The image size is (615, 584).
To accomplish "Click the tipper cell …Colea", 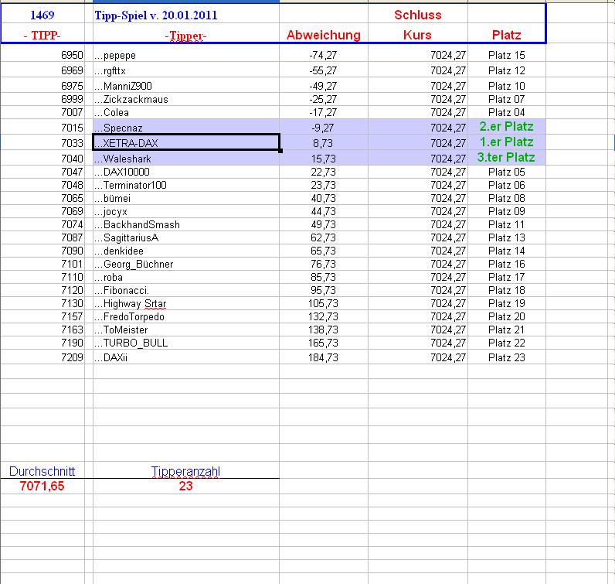I will [186, 112].
